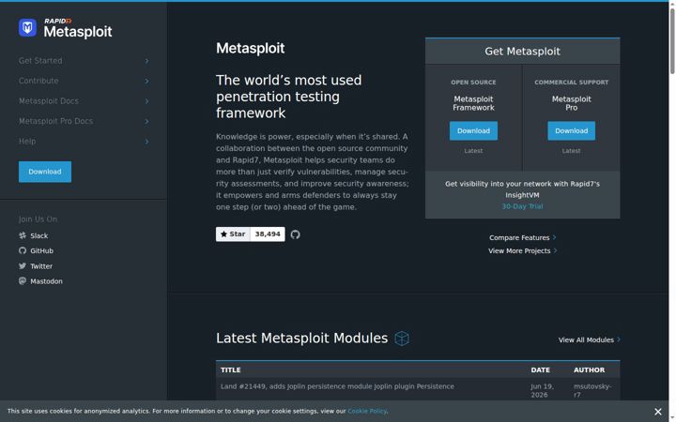Click GitHub icon beside star count
This screenshot has width=676, height=422.
tap(296, 234)
